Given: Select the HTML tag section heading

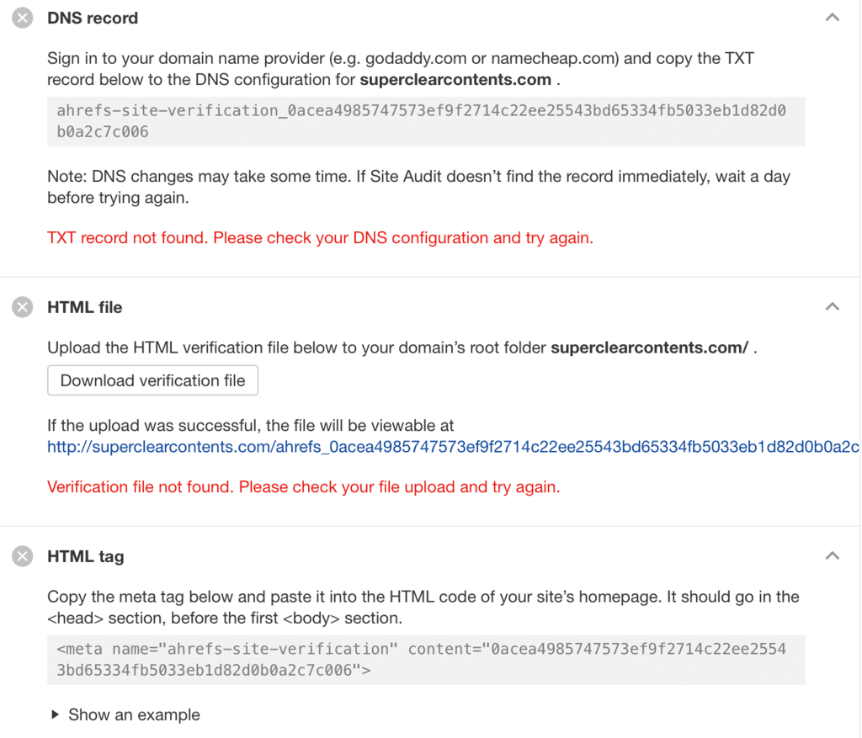Looking at the screenshot, I should [x=86, y=556].
